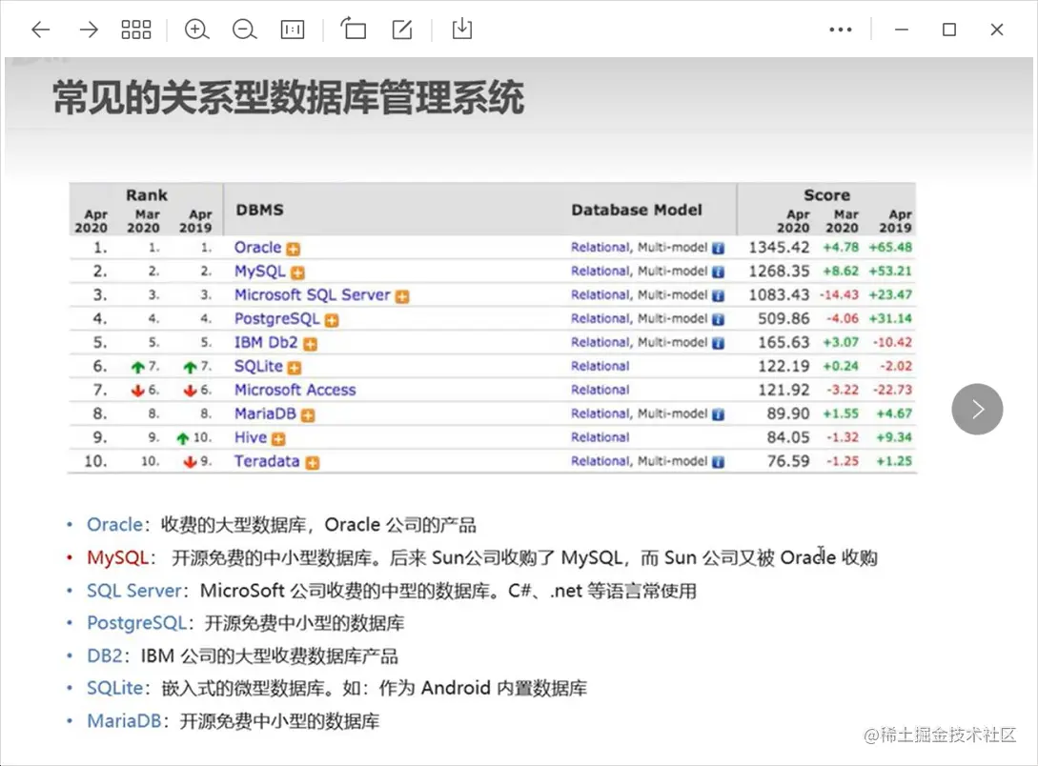
Task: Open the more options ellipsis menu
Action: 841,30
